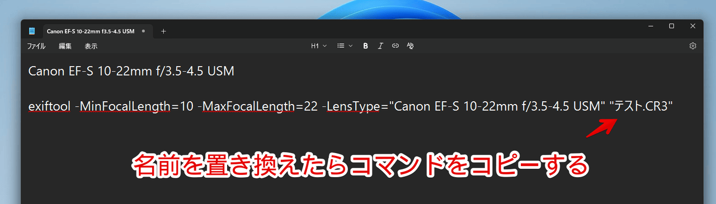Click the -LensType parameter text
716x204 pixels.
click(351, 106)
